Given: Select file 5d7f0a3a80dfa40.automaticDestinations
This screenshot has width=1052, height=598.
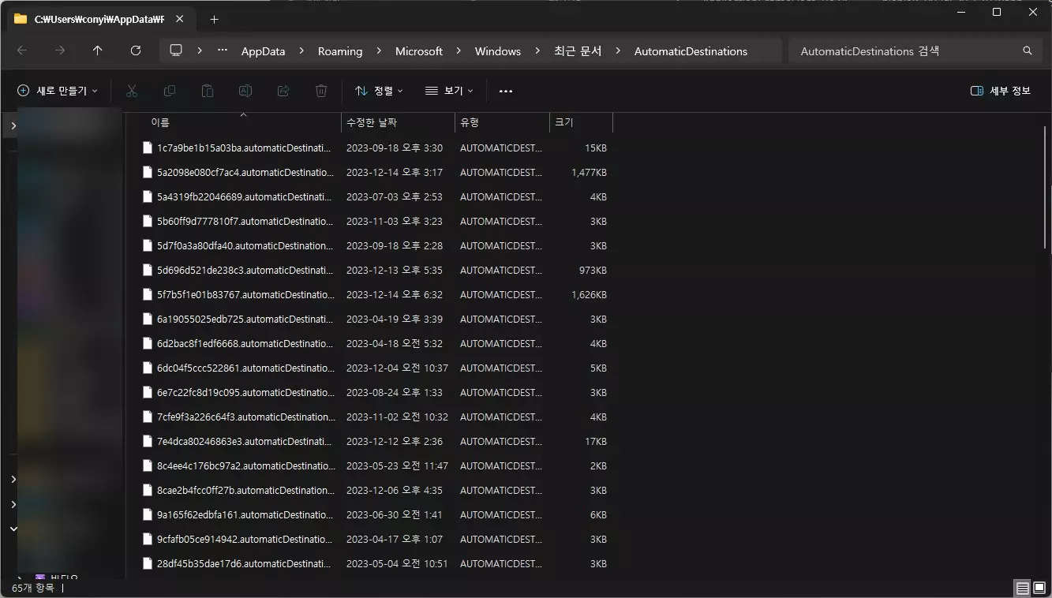Looking at the screenshot, I should pyautogui.click(x=245, y=245).
